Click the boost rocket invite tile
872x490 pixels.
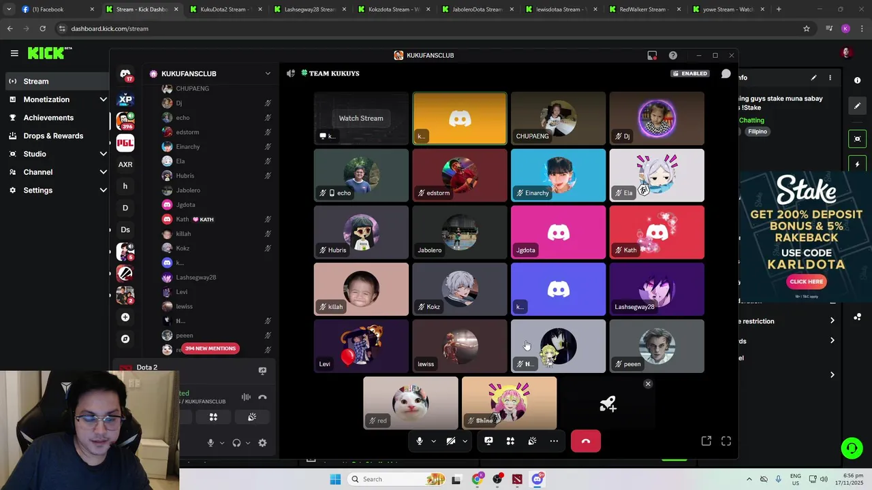pyautogui.click(x=608, y=405)
